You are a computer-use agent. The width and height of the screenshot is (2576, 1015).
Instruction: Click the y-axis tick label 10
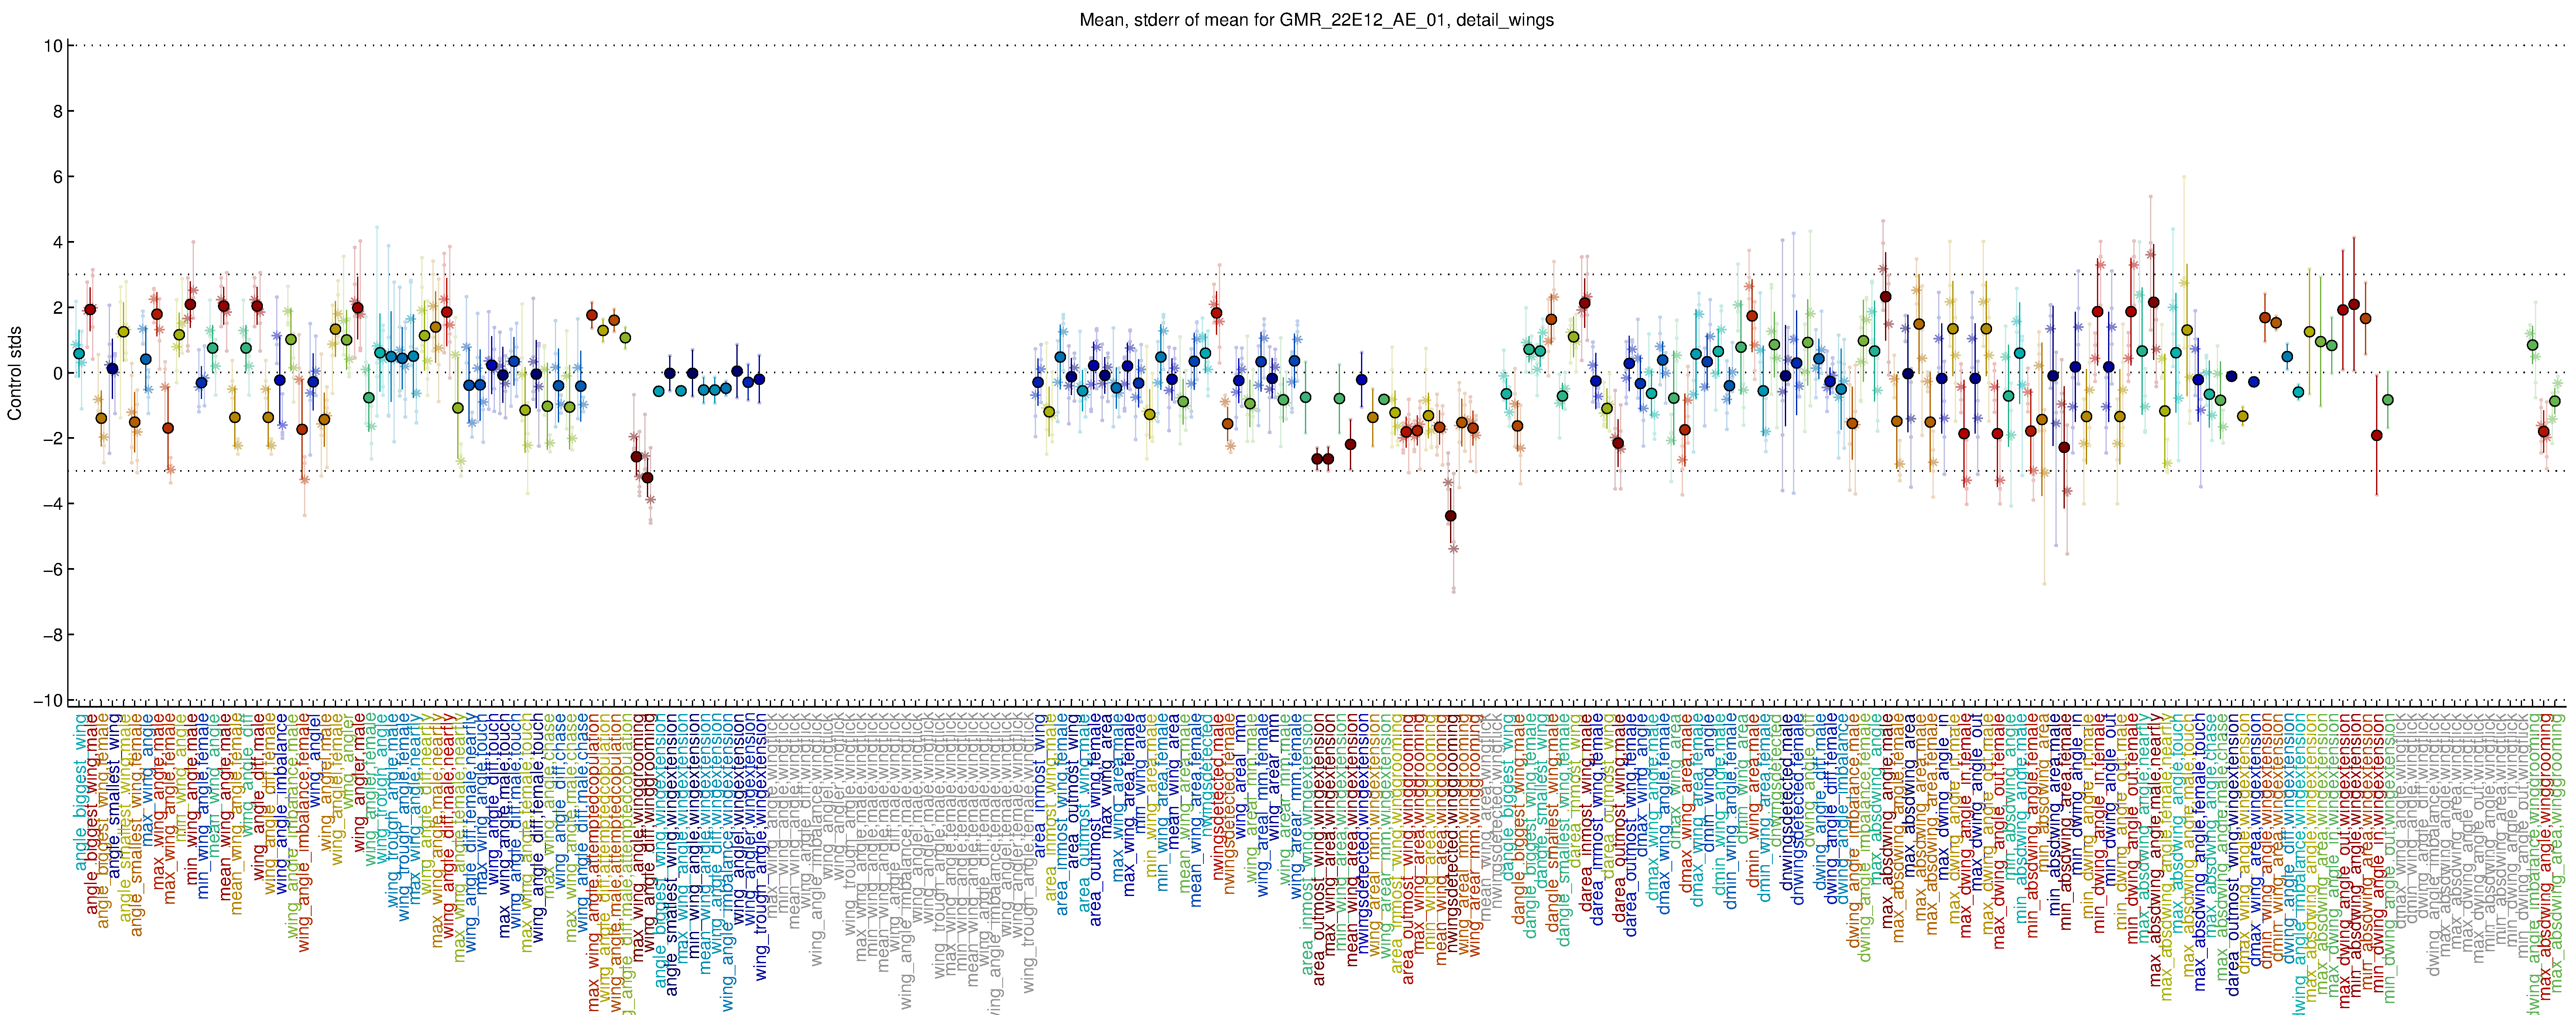[x=53, y=46]
